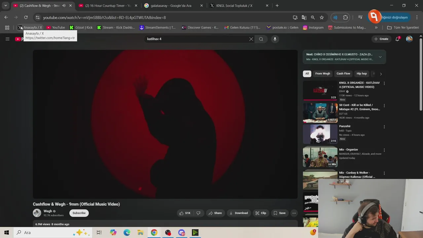Translate this page icon
This screenshot has height=238, width=423.
pos(304,17)
